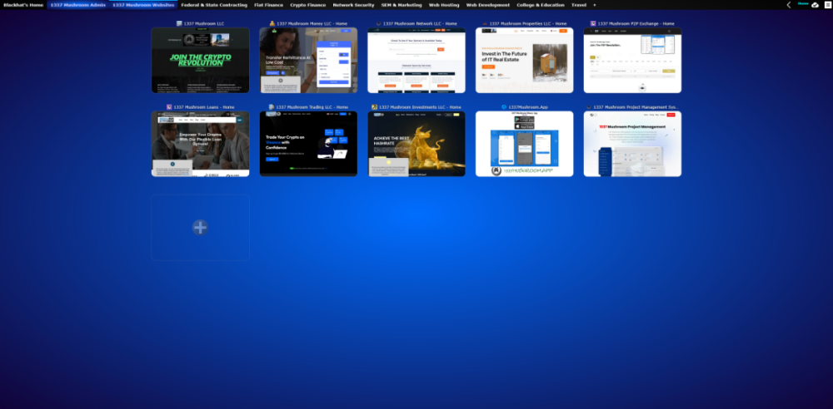This screenshot has width=833, height=409.
Task: Click the favicon beside 1337 Mushroom LLC title
Action: (x=179, y=23)
